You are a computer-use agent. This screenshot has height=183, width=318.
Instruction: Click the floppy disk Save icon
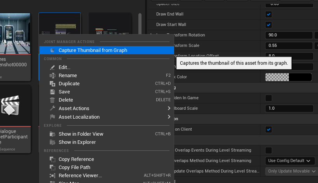point(52,92)
